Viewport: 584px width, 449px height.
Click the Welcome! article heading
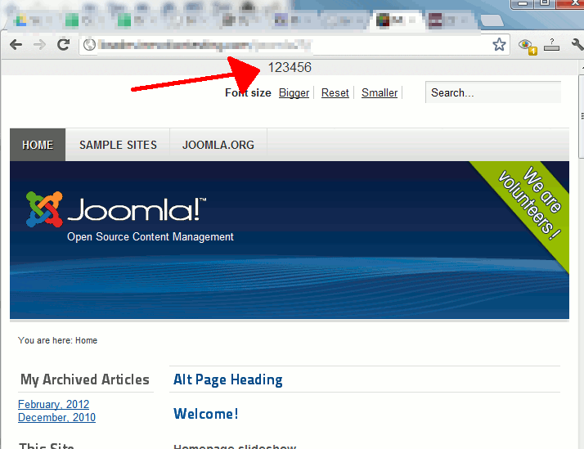point(206,414)
